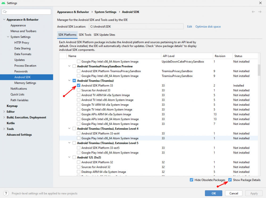
Task: Collapse Android Tiramisu (Tiramisu) group
Action: tap(69, 81)
